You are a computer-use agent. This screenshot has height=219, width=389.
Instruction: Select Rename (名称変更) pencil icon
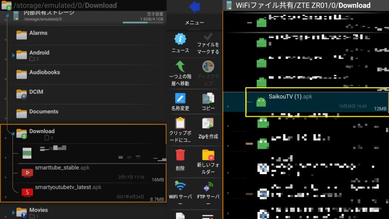[x=181, y=98]
